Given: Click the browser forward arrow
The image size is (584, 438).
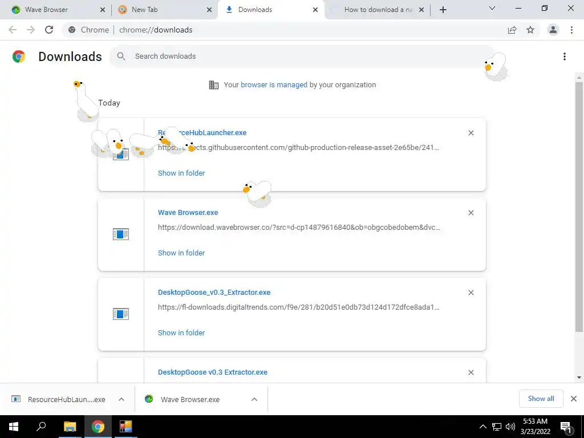Looking at the screenshot, I should pos(31,30).
